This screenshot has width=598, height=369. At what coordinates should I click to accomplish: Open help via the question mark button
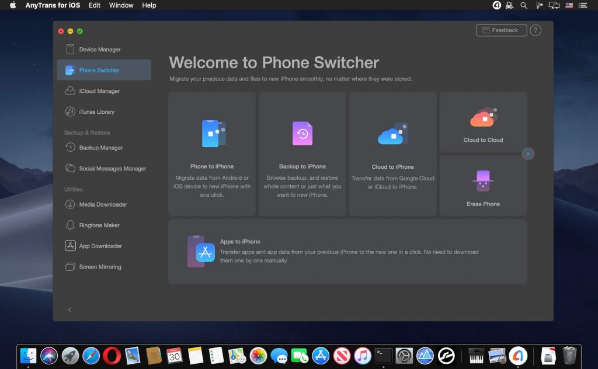536,30
